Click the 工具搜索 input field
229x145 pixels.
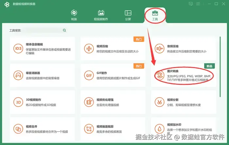pos(44,30)
